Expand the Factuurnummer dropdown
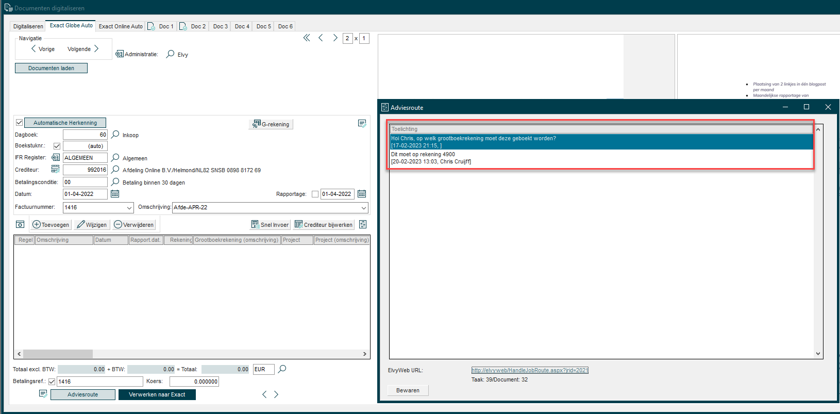 click(129, 208)
